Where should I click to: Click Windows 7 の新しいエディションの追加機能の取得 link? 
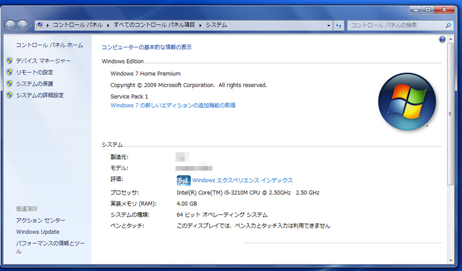(173, 106)
